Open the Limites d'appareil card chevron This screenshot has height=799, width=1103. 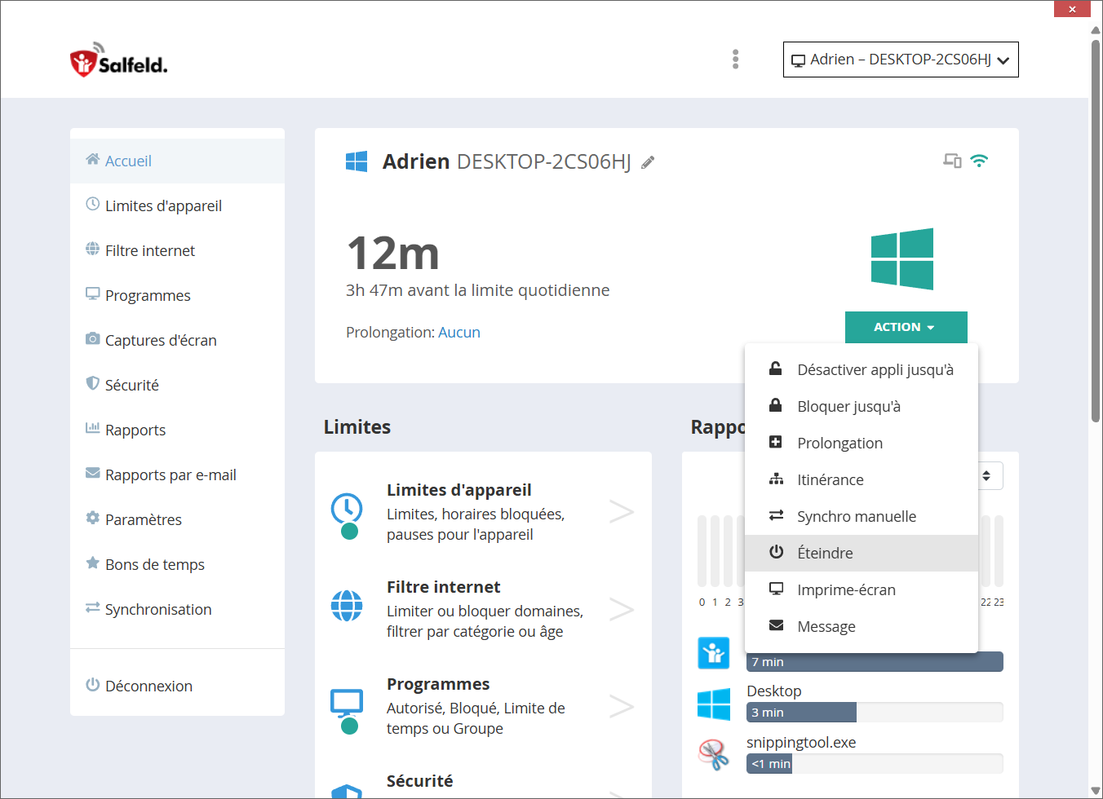tap(622, 511)
